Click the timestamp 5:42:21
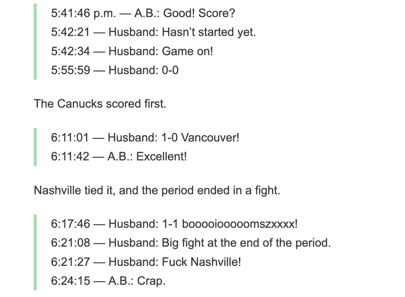This screenshot has height=297, width=405. click(71, 32)
